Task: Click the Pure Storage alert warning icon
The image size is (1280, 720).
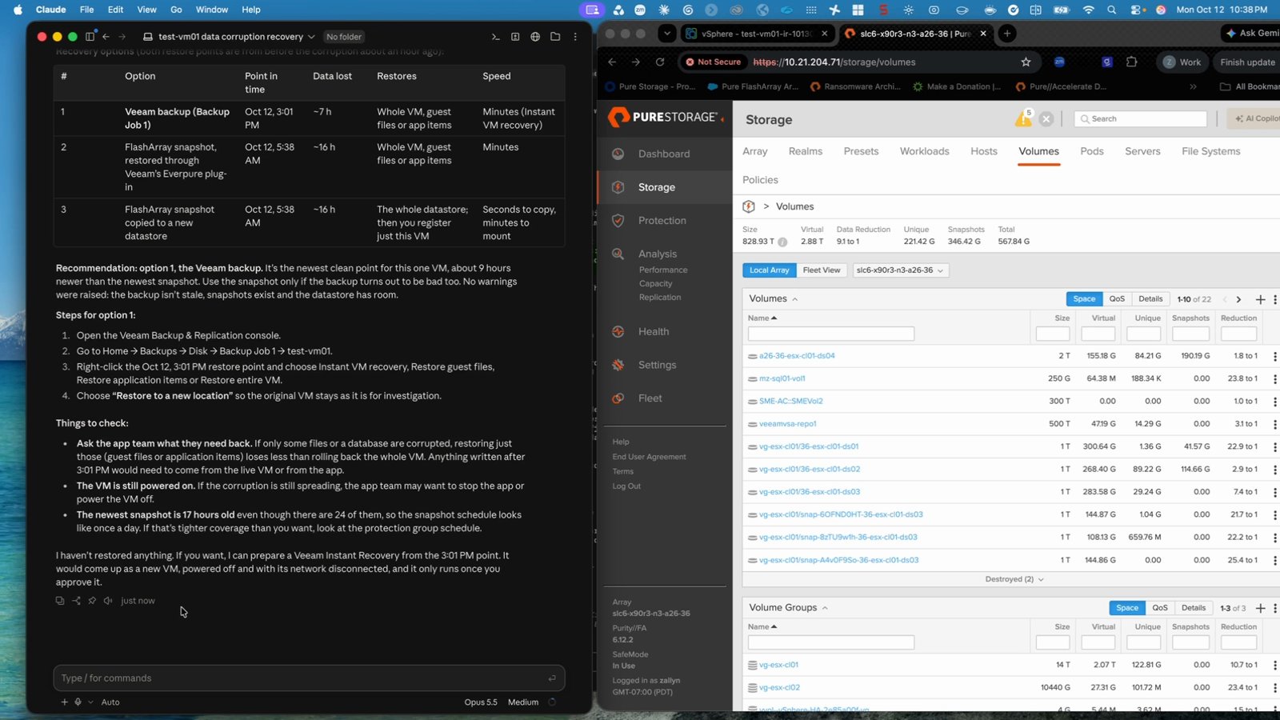Action: click(1023, 118)
